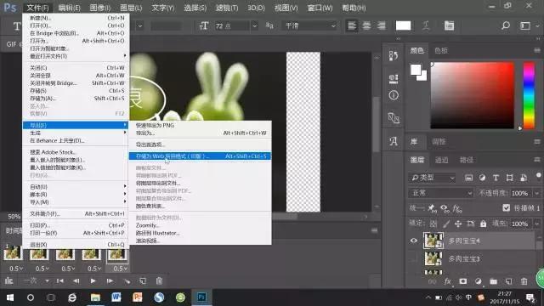Click the lock all padlock icon
Screen dimensions: 544x306
point(483,224)
